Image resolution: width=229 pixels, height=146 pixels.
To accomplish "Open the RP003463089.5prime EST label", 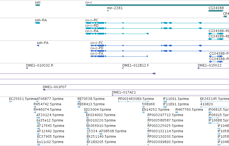I will pyautogui.click(x=136, y=99).
